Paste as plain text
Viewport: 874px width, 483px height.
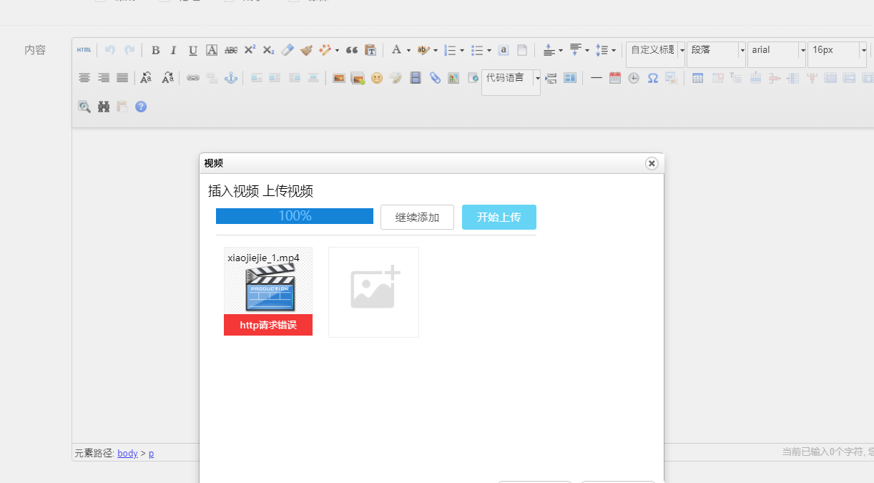(x=370, y=50)
